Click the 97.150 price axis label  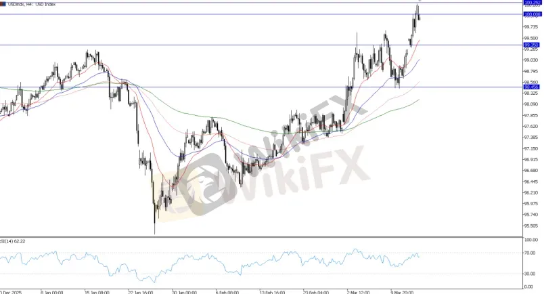point(530,148)
